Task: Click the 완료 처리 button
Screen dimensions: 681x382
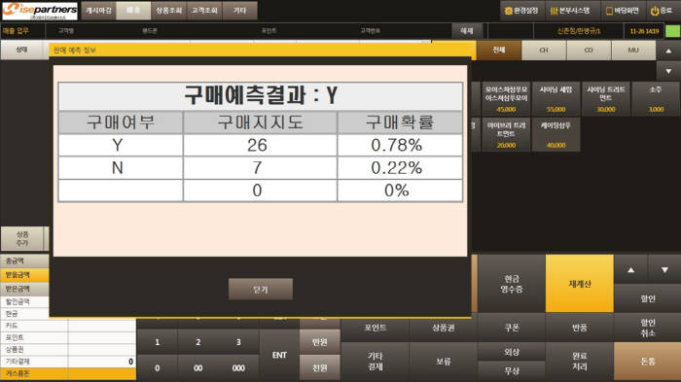Action: click(580, 362)
